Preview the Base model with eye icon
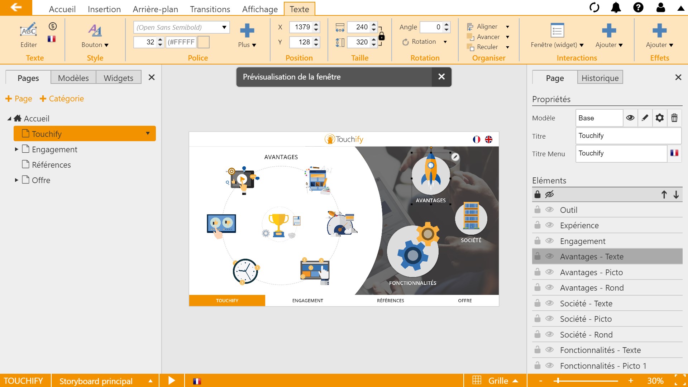 click(x=630, y=118)
